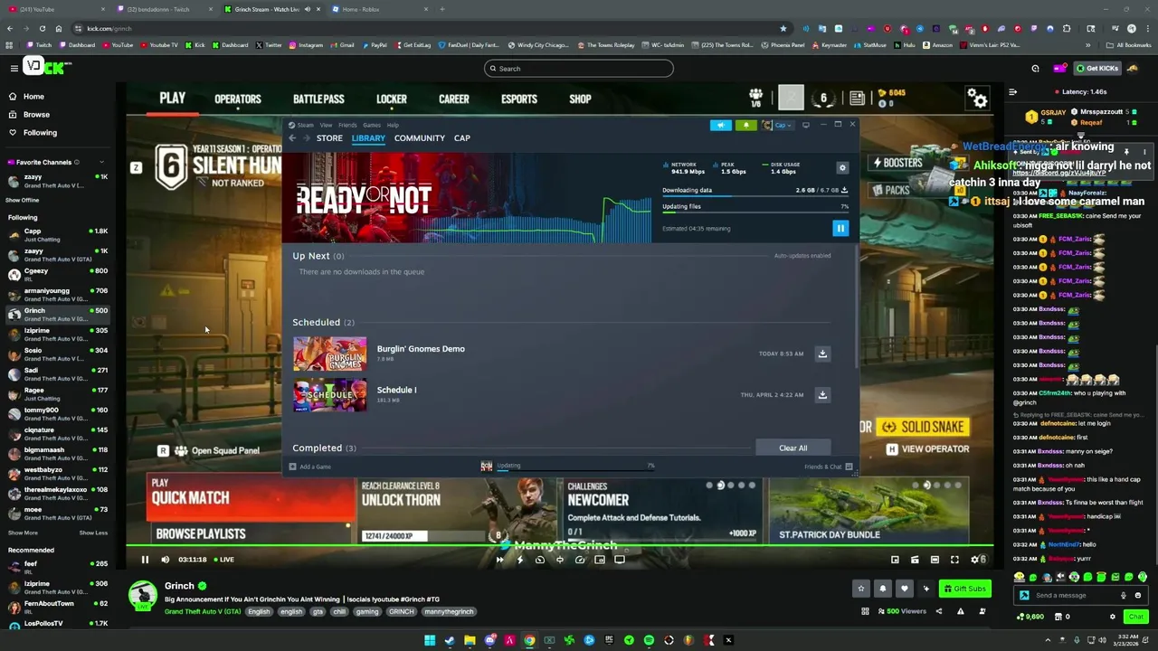Open View menu in Steam window
The width and height of the screenshot is (1158, 651).
[326, 125]
